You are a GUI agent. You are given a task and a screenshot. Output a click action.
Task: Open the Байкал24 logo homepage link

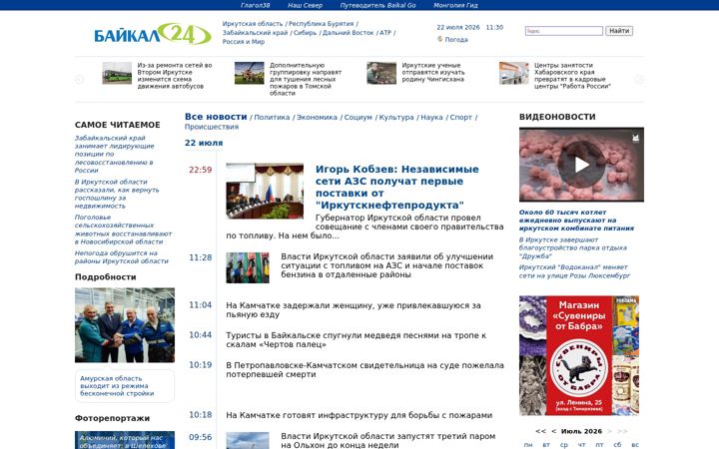152,34
